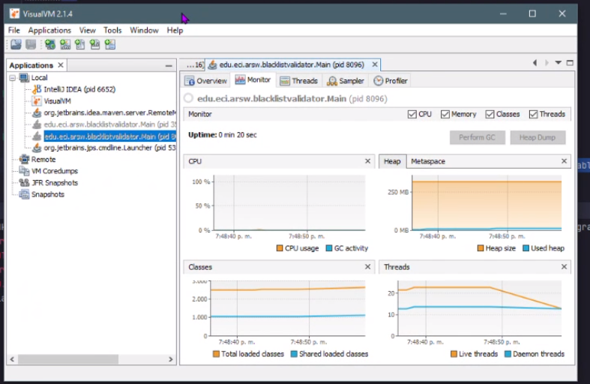Select the Heap memory tab

pyautogui.click(x=392, y=161)
